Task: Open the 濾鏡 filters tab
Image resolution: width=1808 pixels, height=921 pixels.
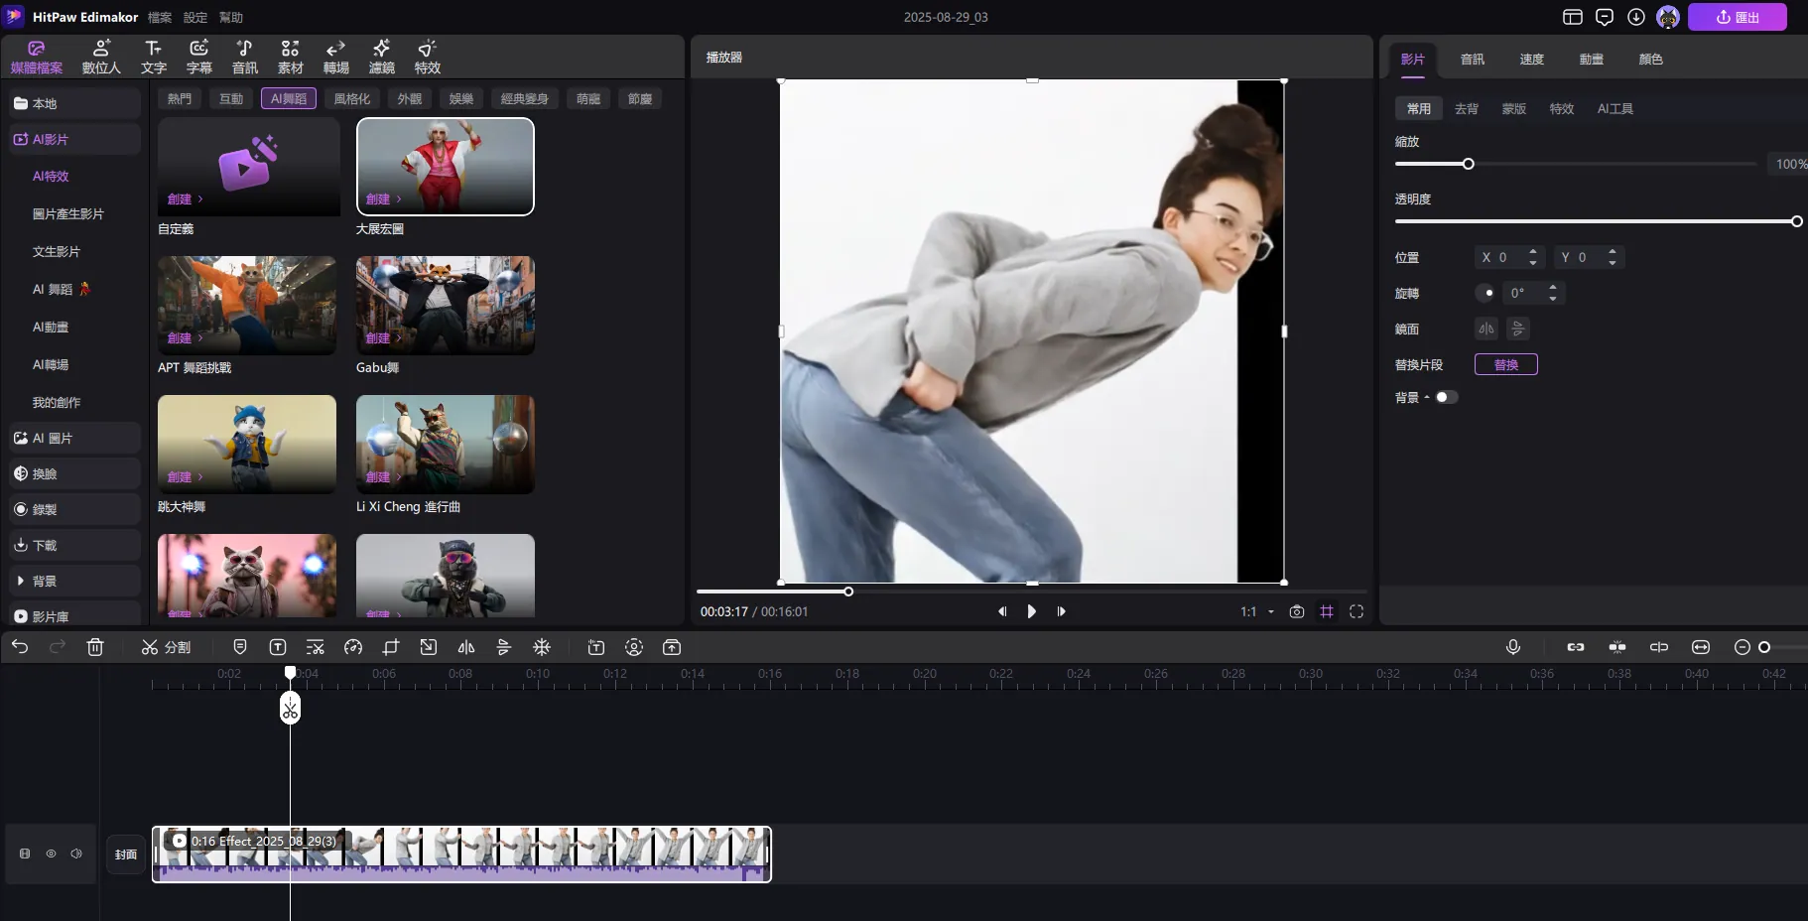Action: pyautogui.click(x=381, y=57)
